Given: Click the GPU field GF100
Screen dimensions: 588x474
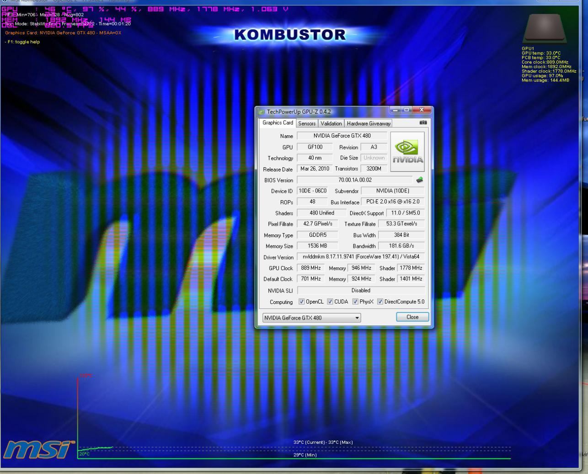Looking at the screenshot, I should 315,147.
